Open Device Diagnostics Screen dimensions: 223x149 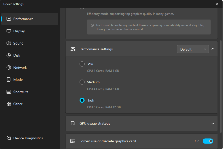(x=28, y=138)
